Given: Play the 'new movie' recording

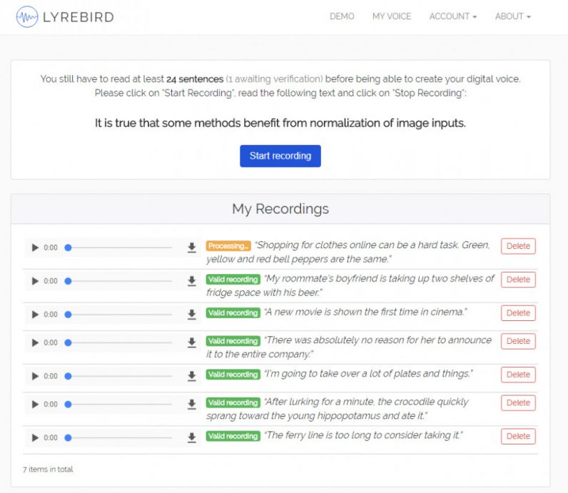Looking at the screenshot, I should pos(35,314).
